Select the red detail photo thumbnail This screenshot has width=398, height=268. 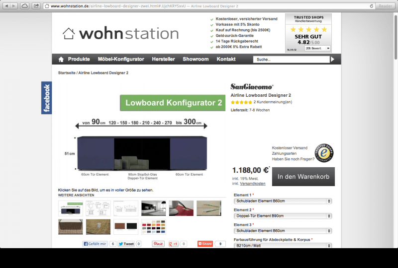point(181,208)
